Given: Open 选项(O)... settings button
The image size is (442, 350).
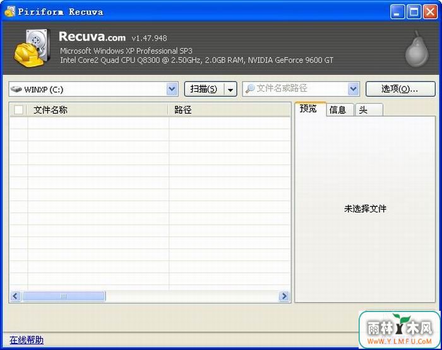Looking at the screenshot, I should 400,89.
